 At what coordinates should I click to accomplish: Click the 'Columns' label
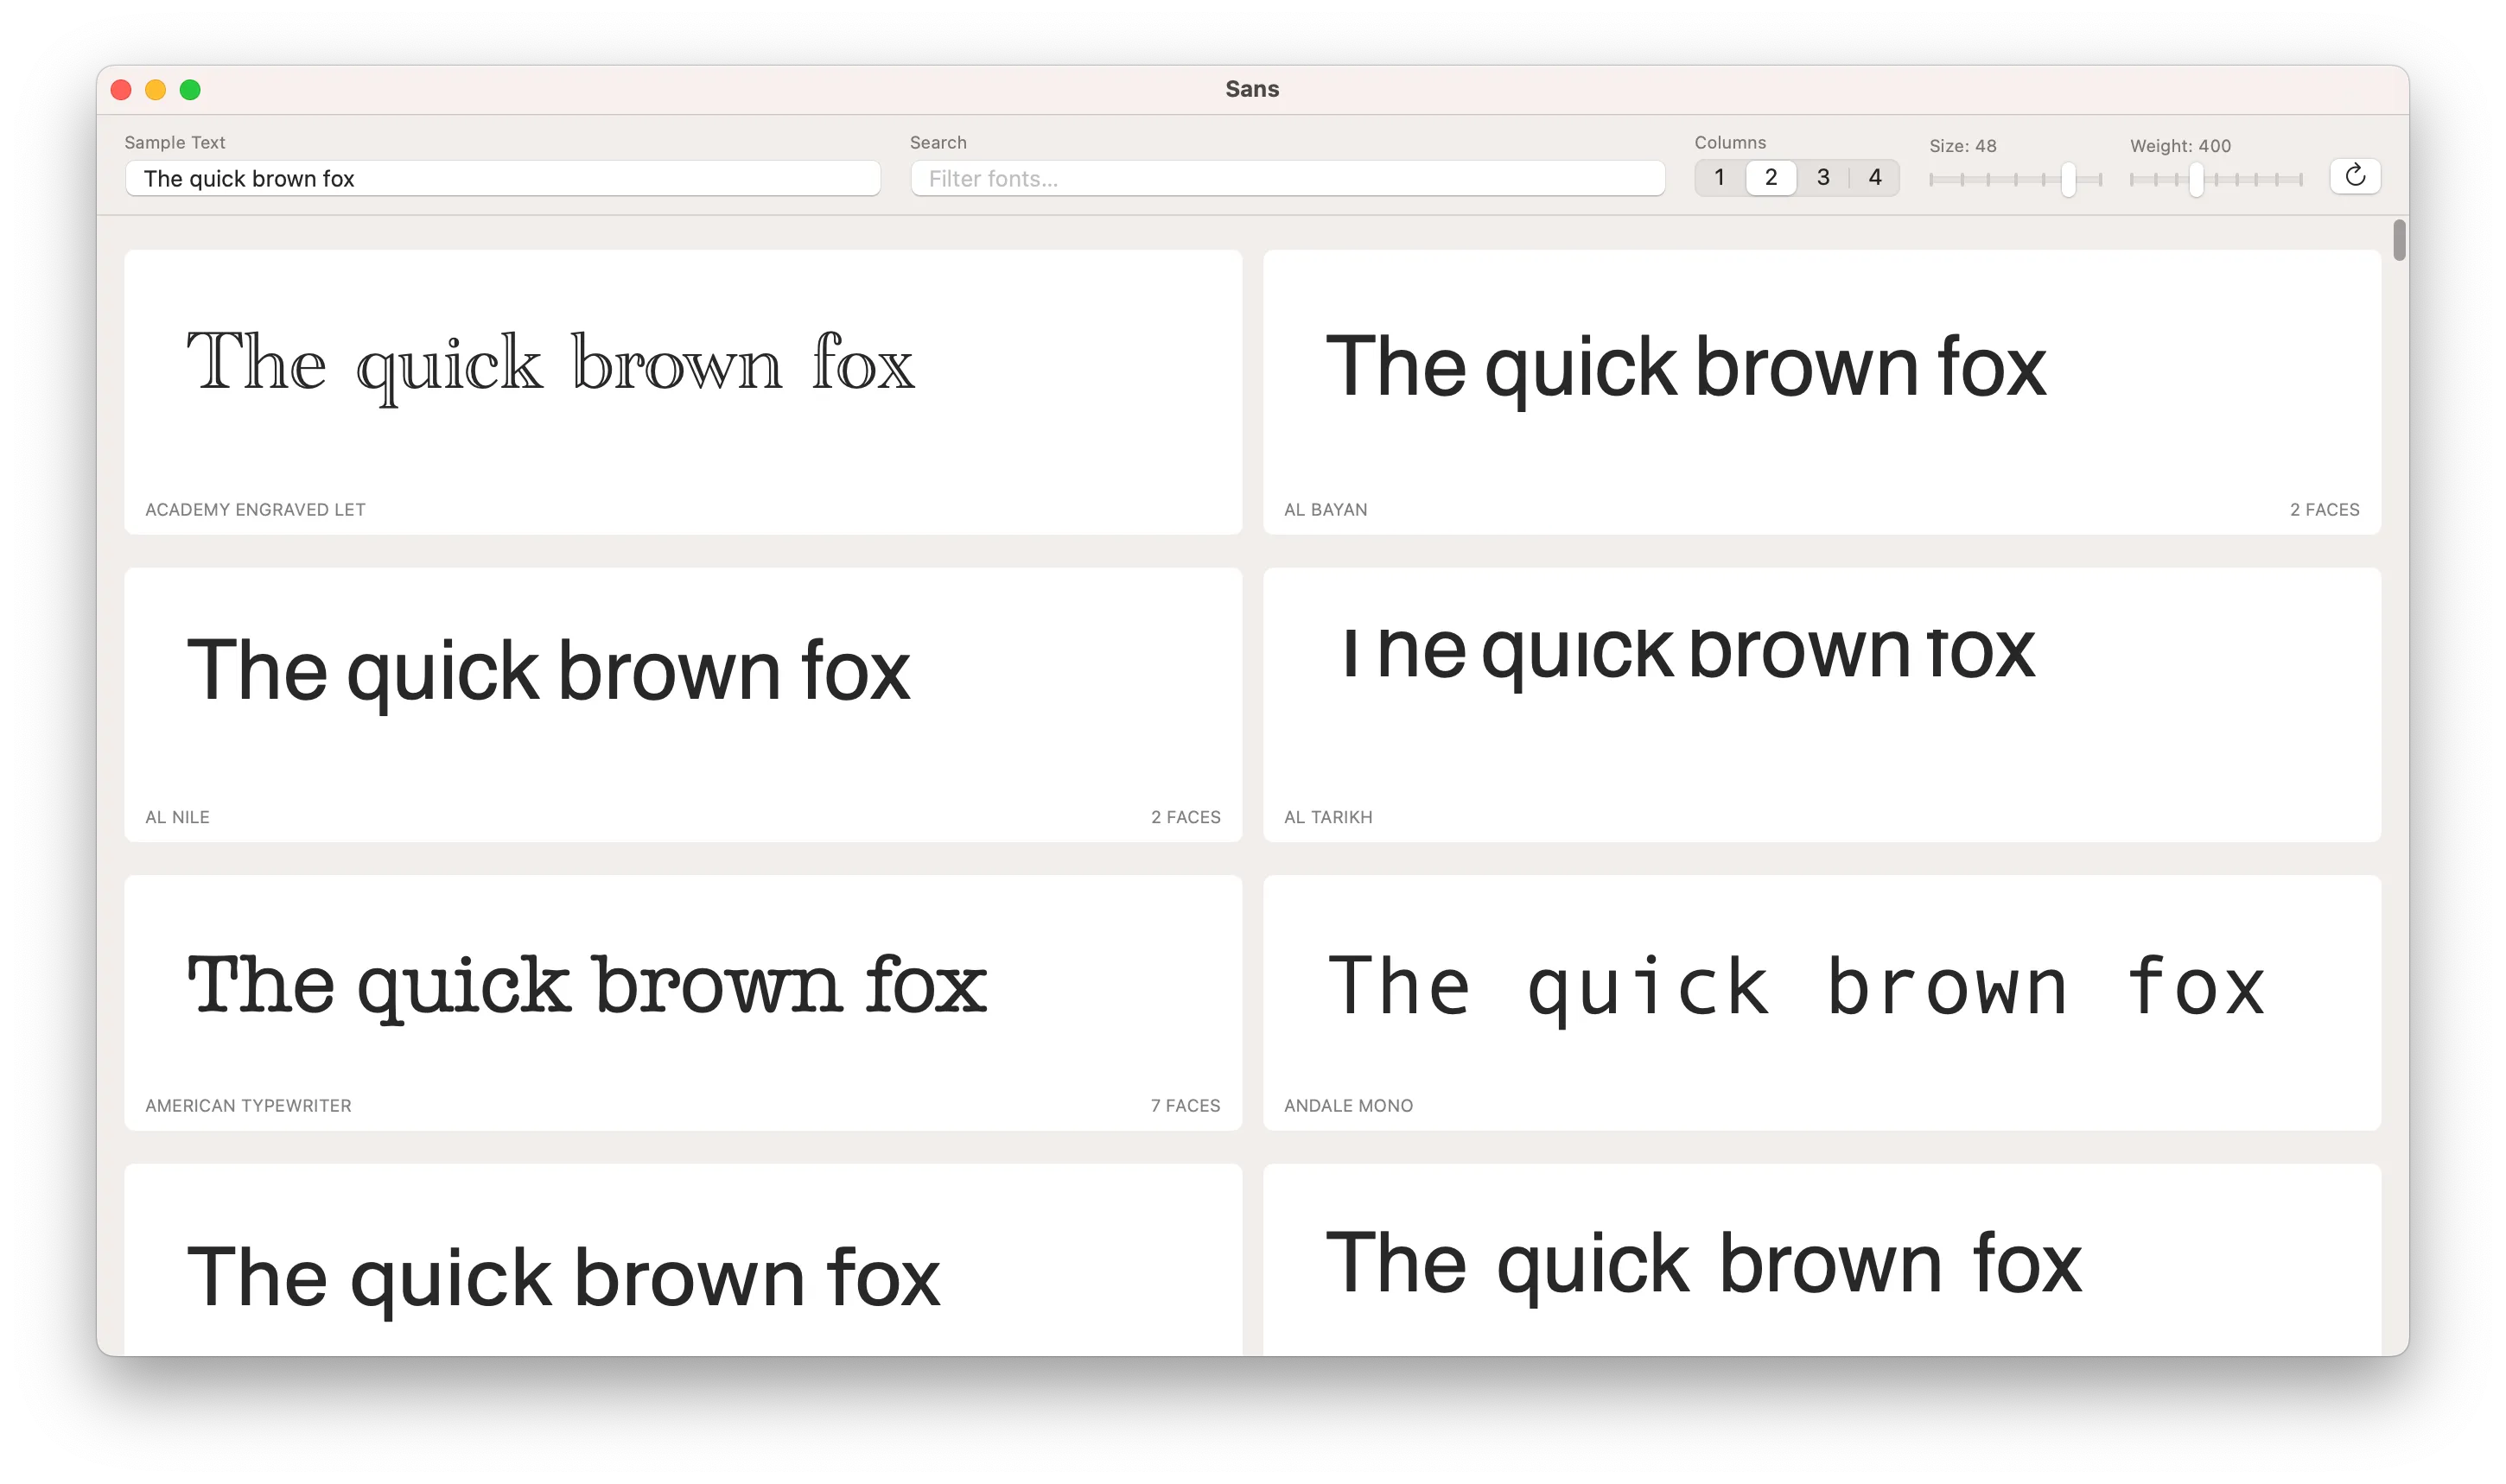(x=1730, y=142)
